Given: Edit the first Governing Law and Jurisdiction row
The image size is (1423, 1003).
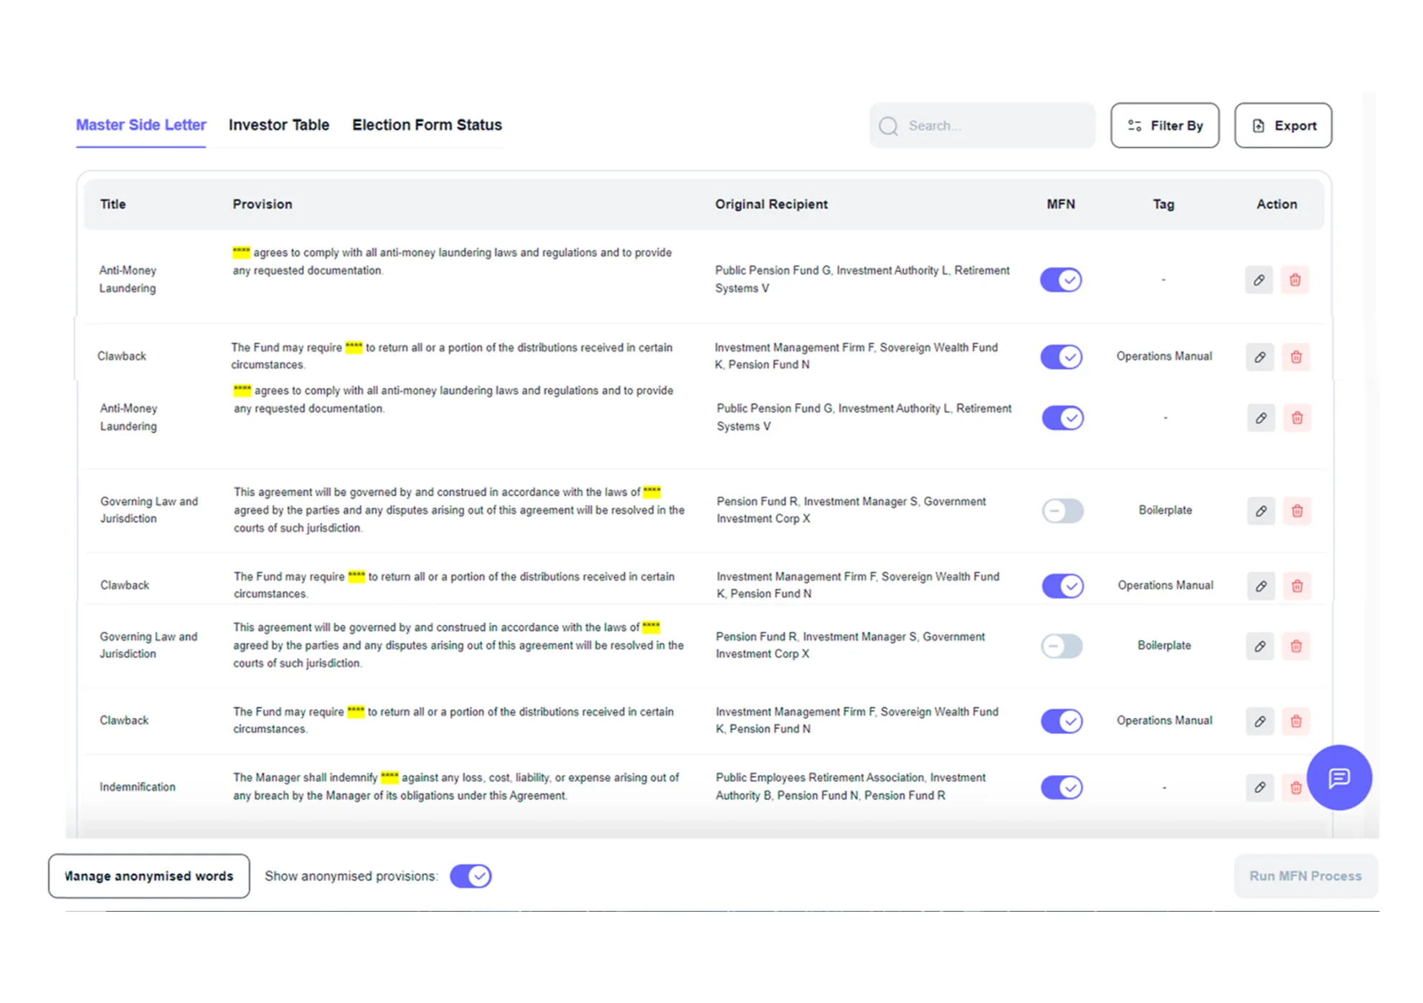Looking at the screenshot, I should click(x=1261, y=511).
